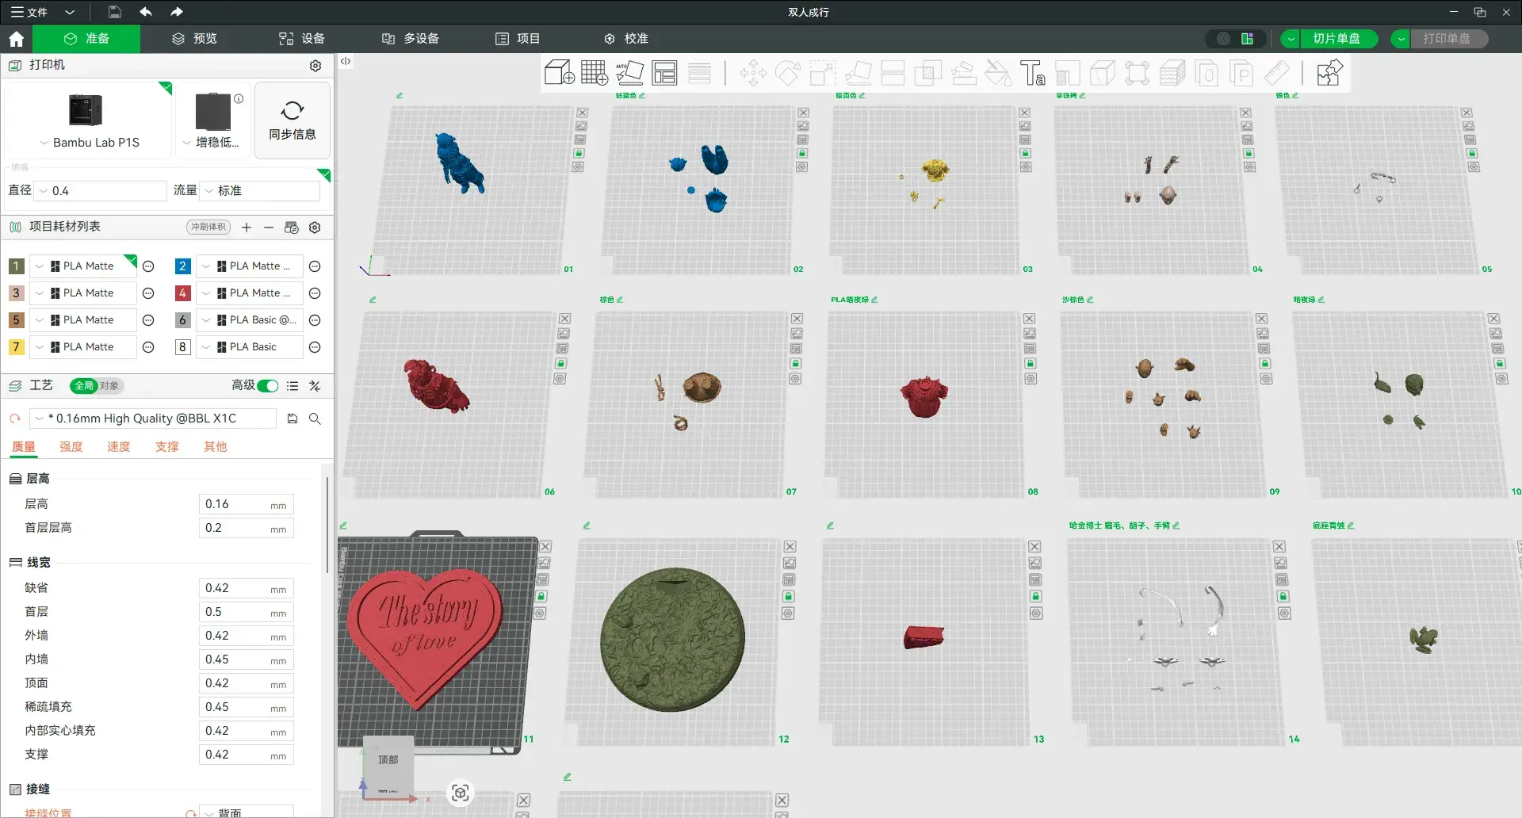Open printer settings gear icon
This screenshot has height=818, width=1522.
click(x=315, y=66)
